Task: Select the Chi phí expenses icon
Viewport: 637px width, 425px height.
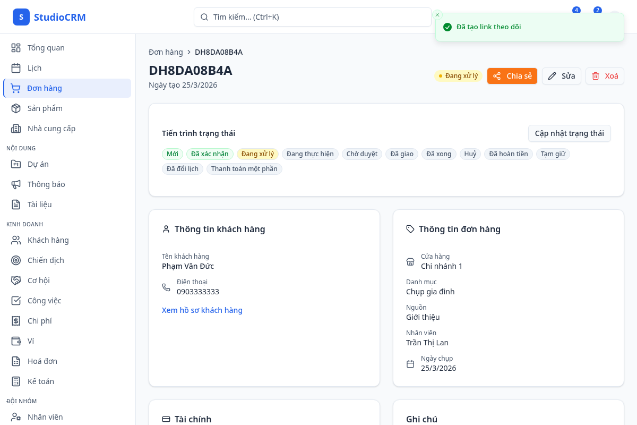Action: [15, 320]
